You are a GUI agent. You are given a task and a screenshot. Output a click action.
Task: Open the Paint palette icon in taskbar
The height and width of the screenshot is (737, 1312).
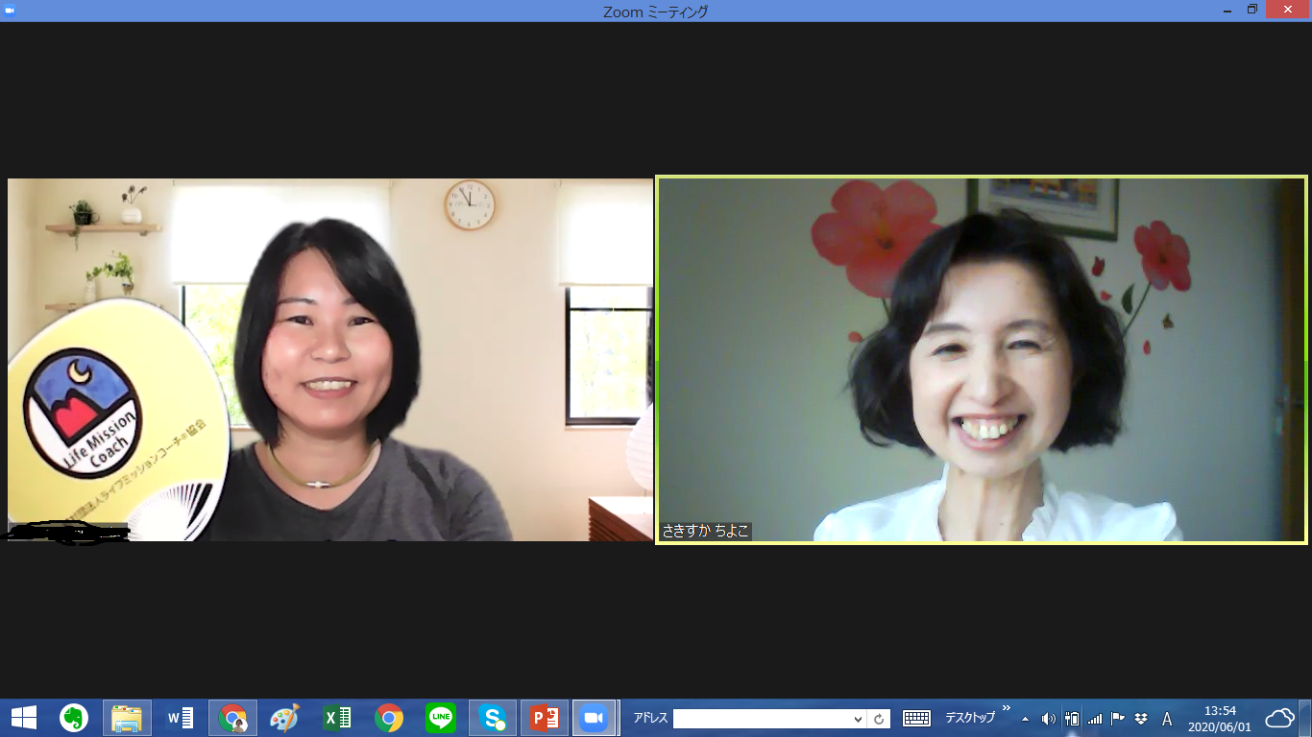284,718
